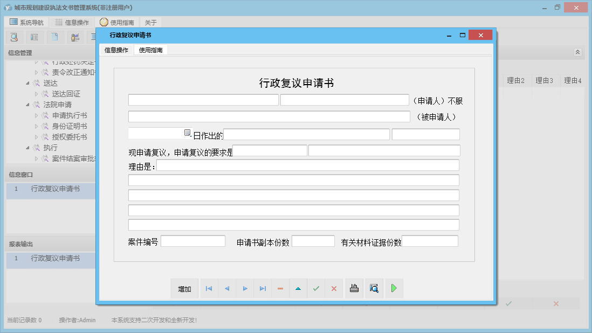Click the orange delete record icon
The height and width of the screenshot is (333, 592).
280,289
